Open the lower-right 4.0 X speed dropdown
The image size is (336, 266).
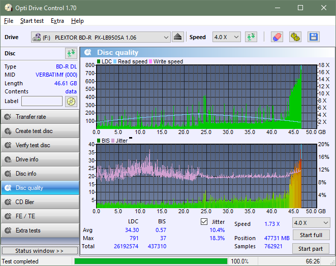tap(311, 223)
